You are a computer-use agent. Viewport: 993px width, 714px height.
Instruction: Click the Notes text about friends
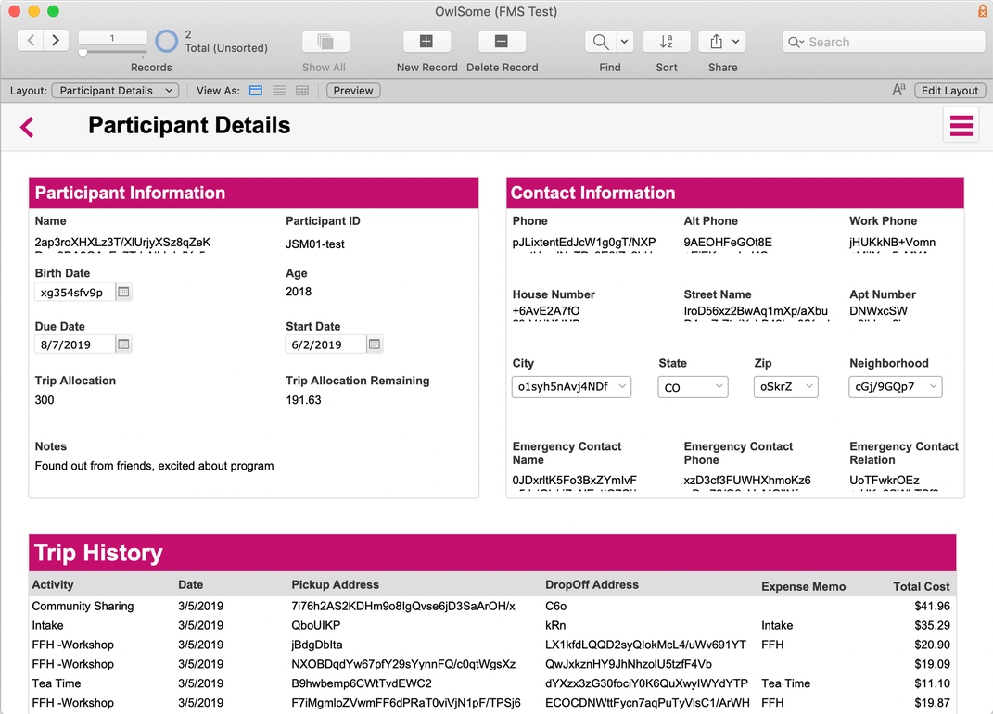click(155, 466)
